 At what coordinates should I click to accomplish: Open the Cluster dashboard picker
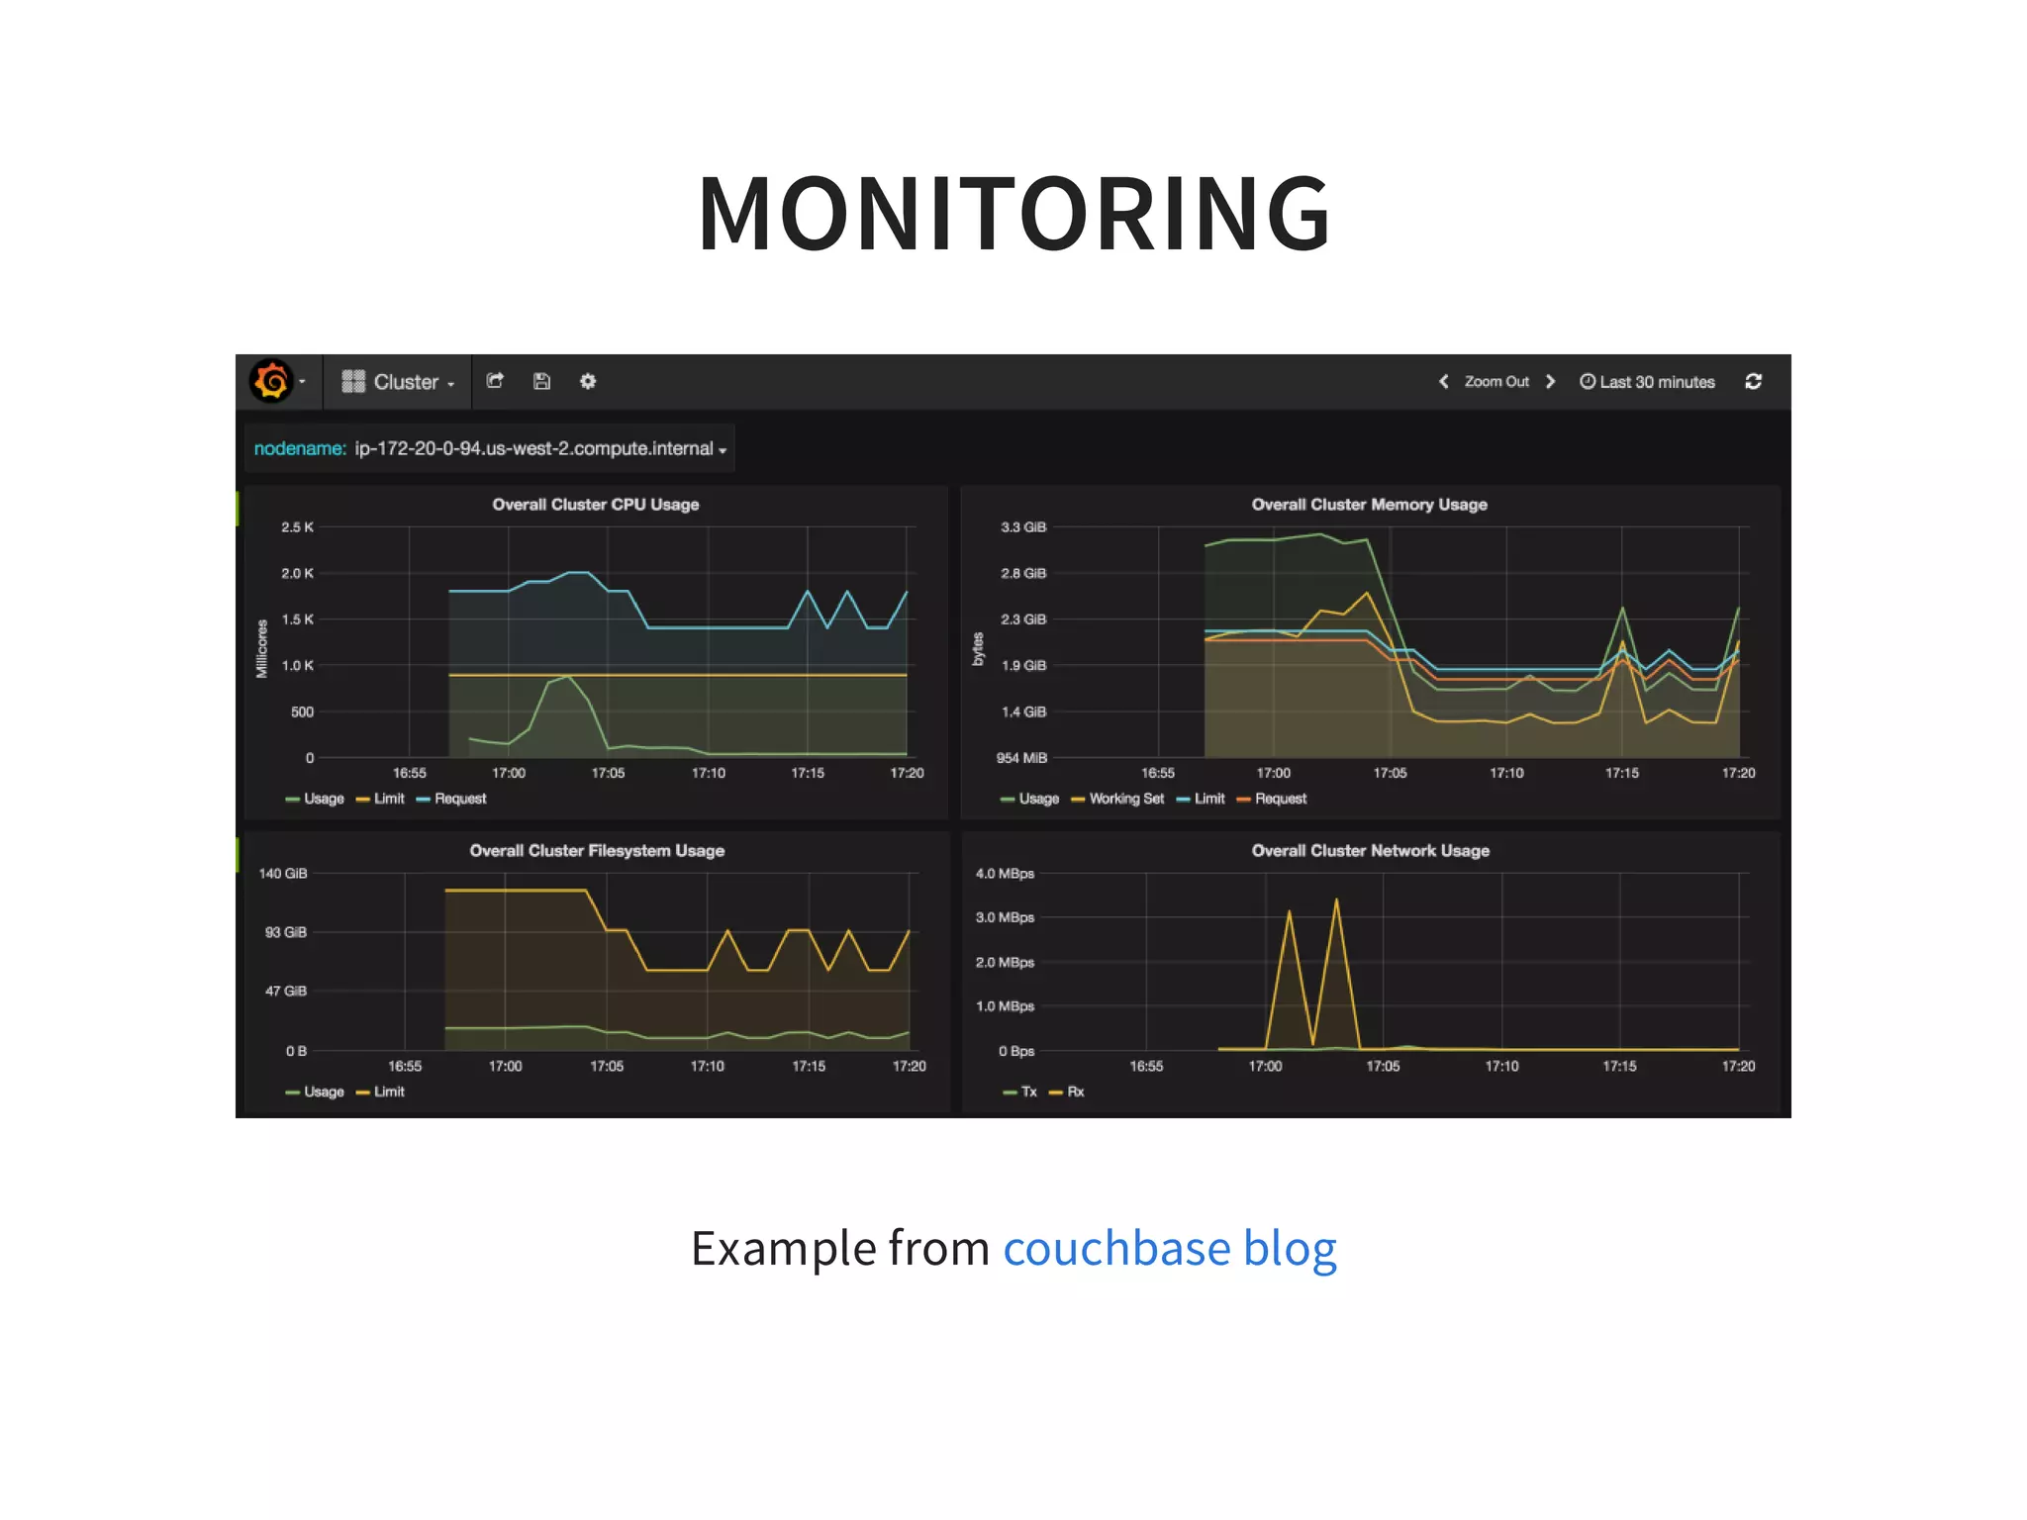(x=398, y=382)
